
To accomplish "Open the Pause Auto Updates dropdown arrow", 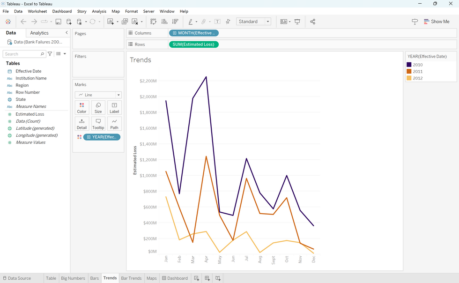I will tap(86, 22).
